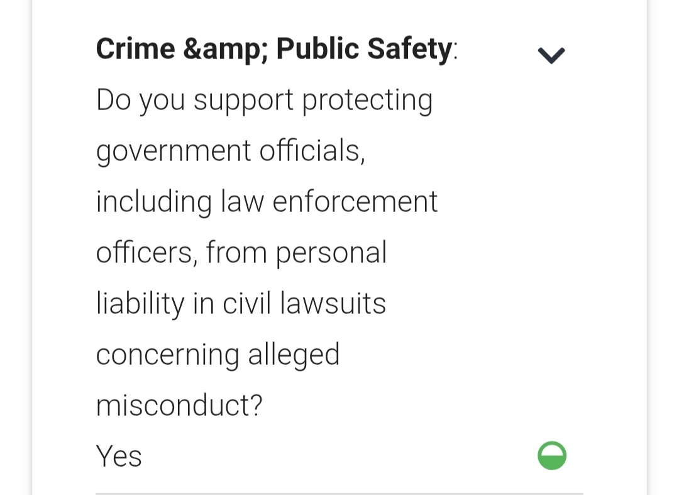Image resolution: width=679 pixels, height=495 pixels.
Task: Click "Public Safety" in the bold title
Action: [x=364, y=49]
